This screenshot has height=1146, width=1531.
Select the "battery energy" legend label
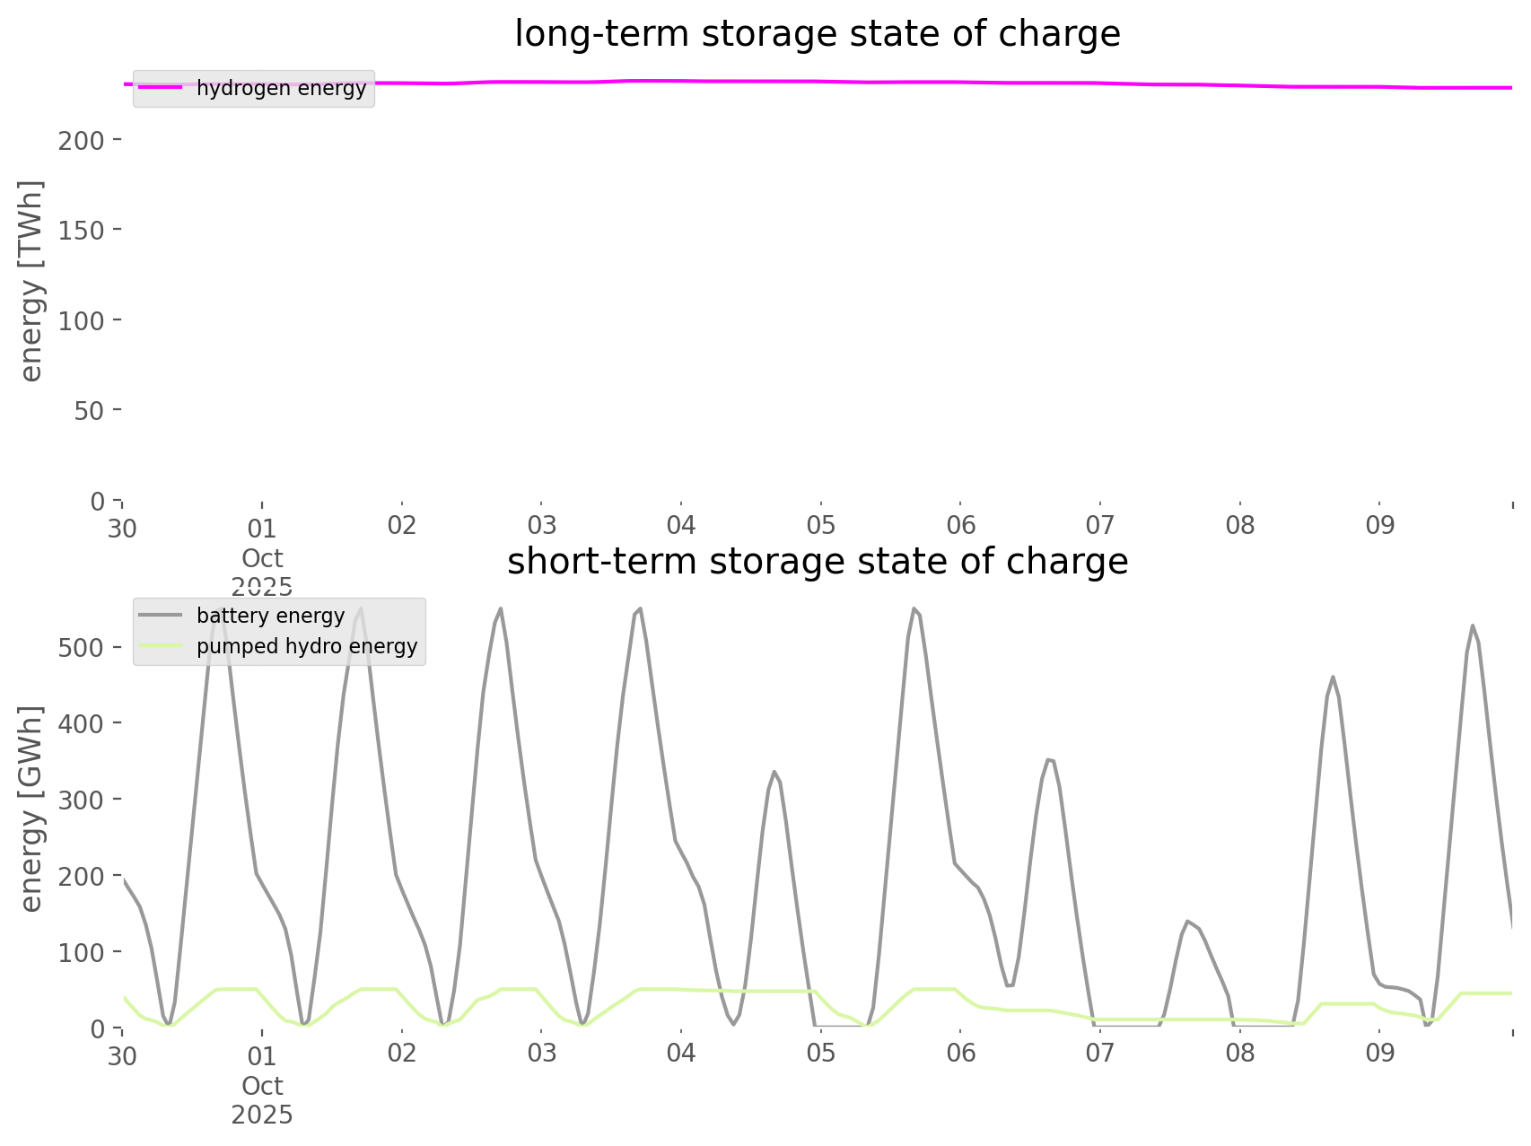270,616
